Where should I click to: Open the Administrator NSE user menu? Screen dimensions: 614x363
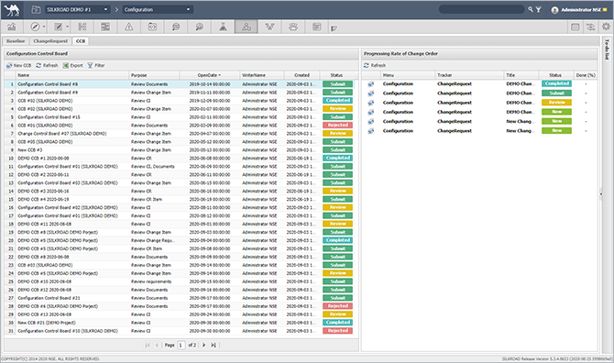coord(579,10)
